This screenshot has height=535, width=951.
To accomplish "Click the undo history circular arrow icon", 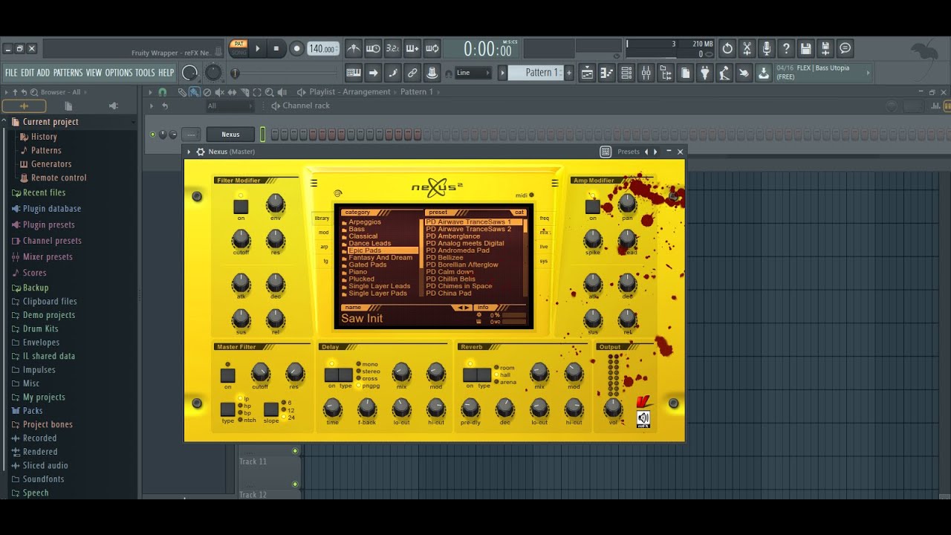I will click(727, 48).
